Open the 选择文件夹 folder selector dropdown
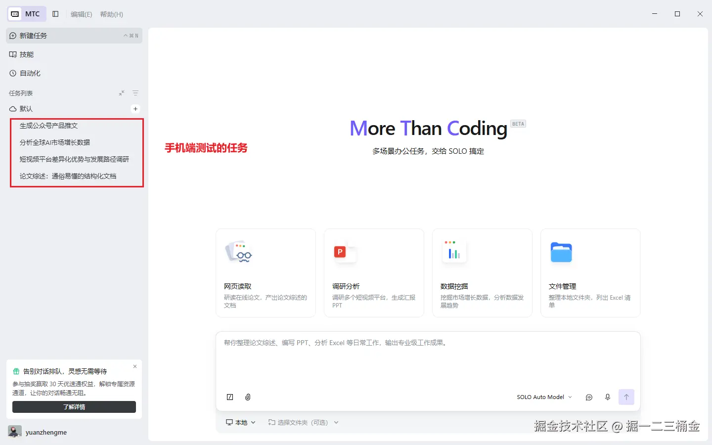The height and width of the screenshot is (445, 712). tap(303, 422)
